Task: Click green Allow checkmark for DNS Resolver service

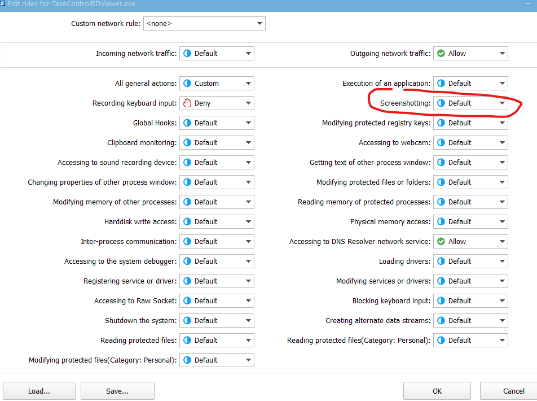Action: tap(441, 242)
